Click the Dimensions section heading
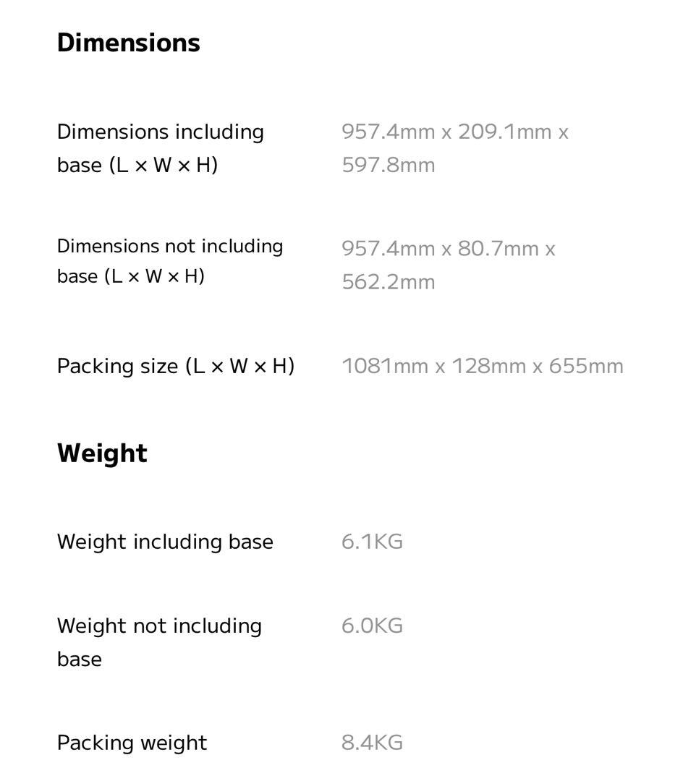The height and width of the screenshot is (781, 683). coord(128,43)
